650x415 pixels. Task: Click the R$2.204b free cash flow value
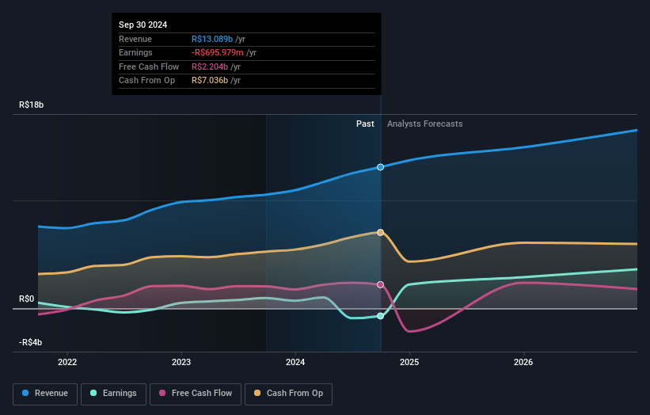pyautogui.click(x=210, y=67)
